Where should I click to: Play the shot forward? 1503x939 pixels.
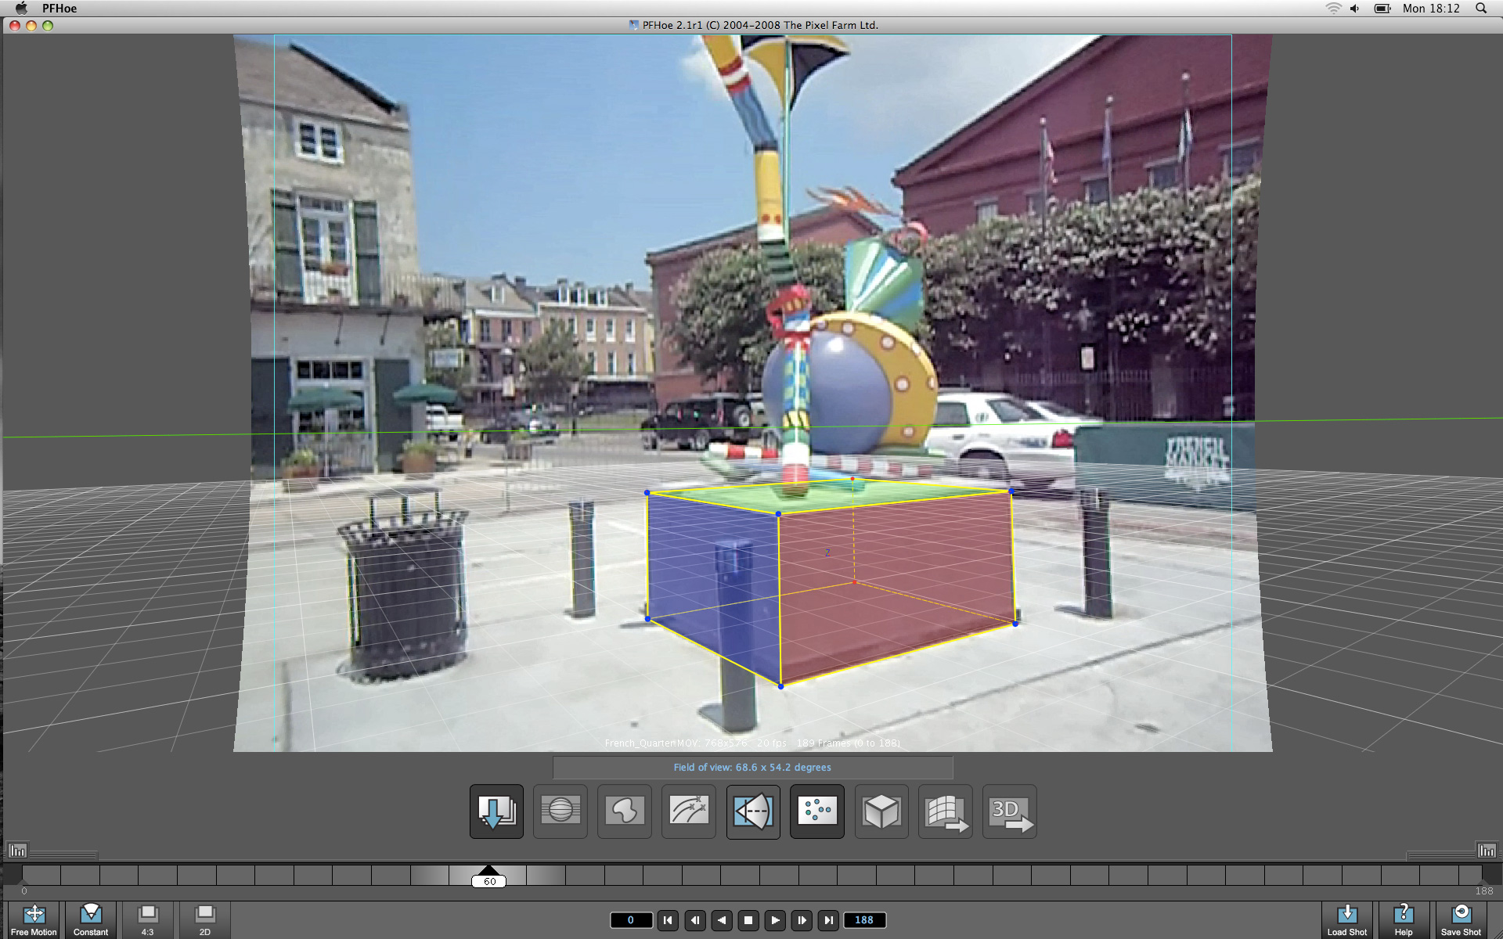775,920
